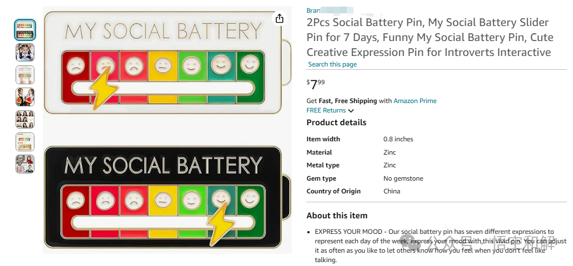Image resolution: width=573 pixels, height=266 pixels.
Task: Click the yellow neutral face on the white pin
Action: click(163, 65)
